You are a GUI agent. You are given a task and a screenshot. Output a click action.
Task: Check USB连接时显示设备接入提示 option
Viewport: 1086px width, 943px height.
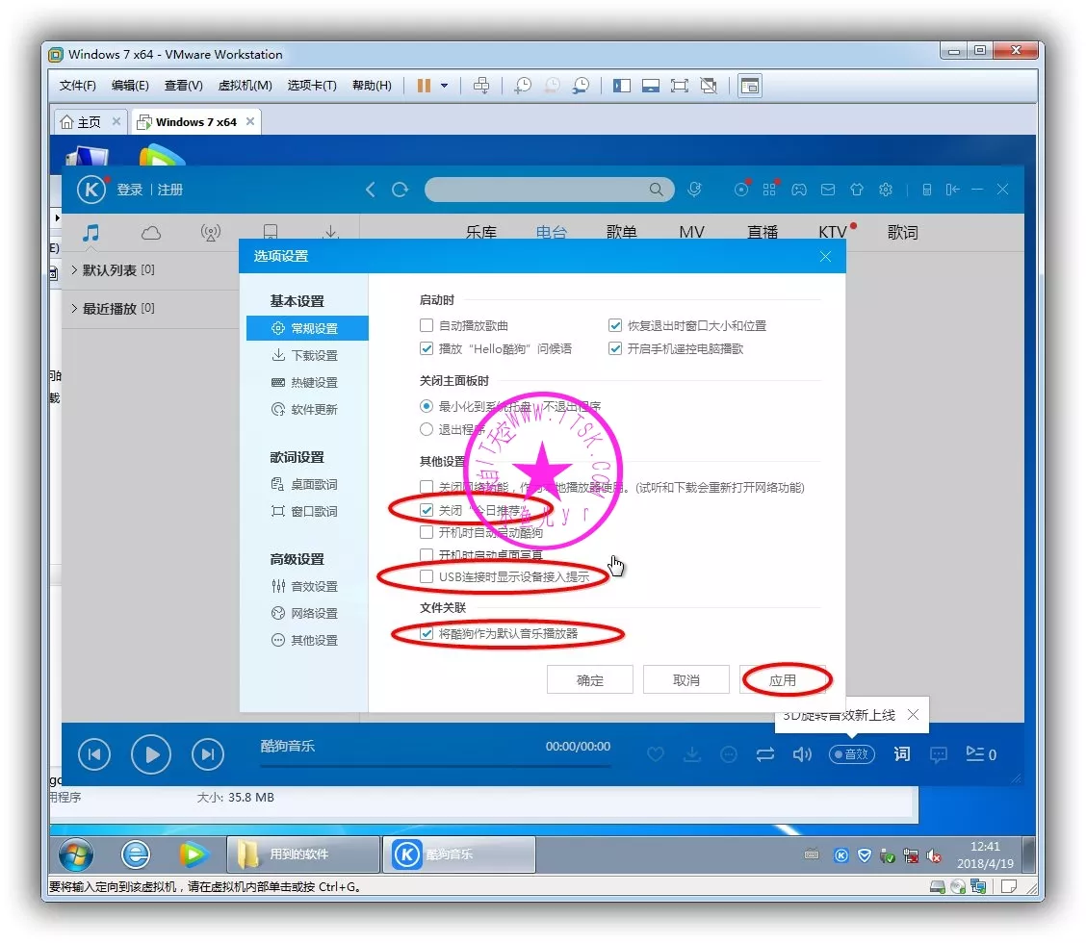[x=427, y=577]
